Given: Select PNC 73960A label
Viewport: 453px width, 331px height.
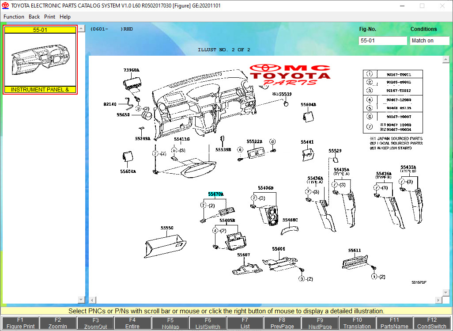Looking at the screenshot, I should [132, 70].
